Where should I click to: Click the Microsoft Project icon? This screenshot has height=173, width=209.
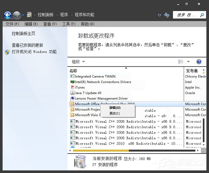(72, 109)
